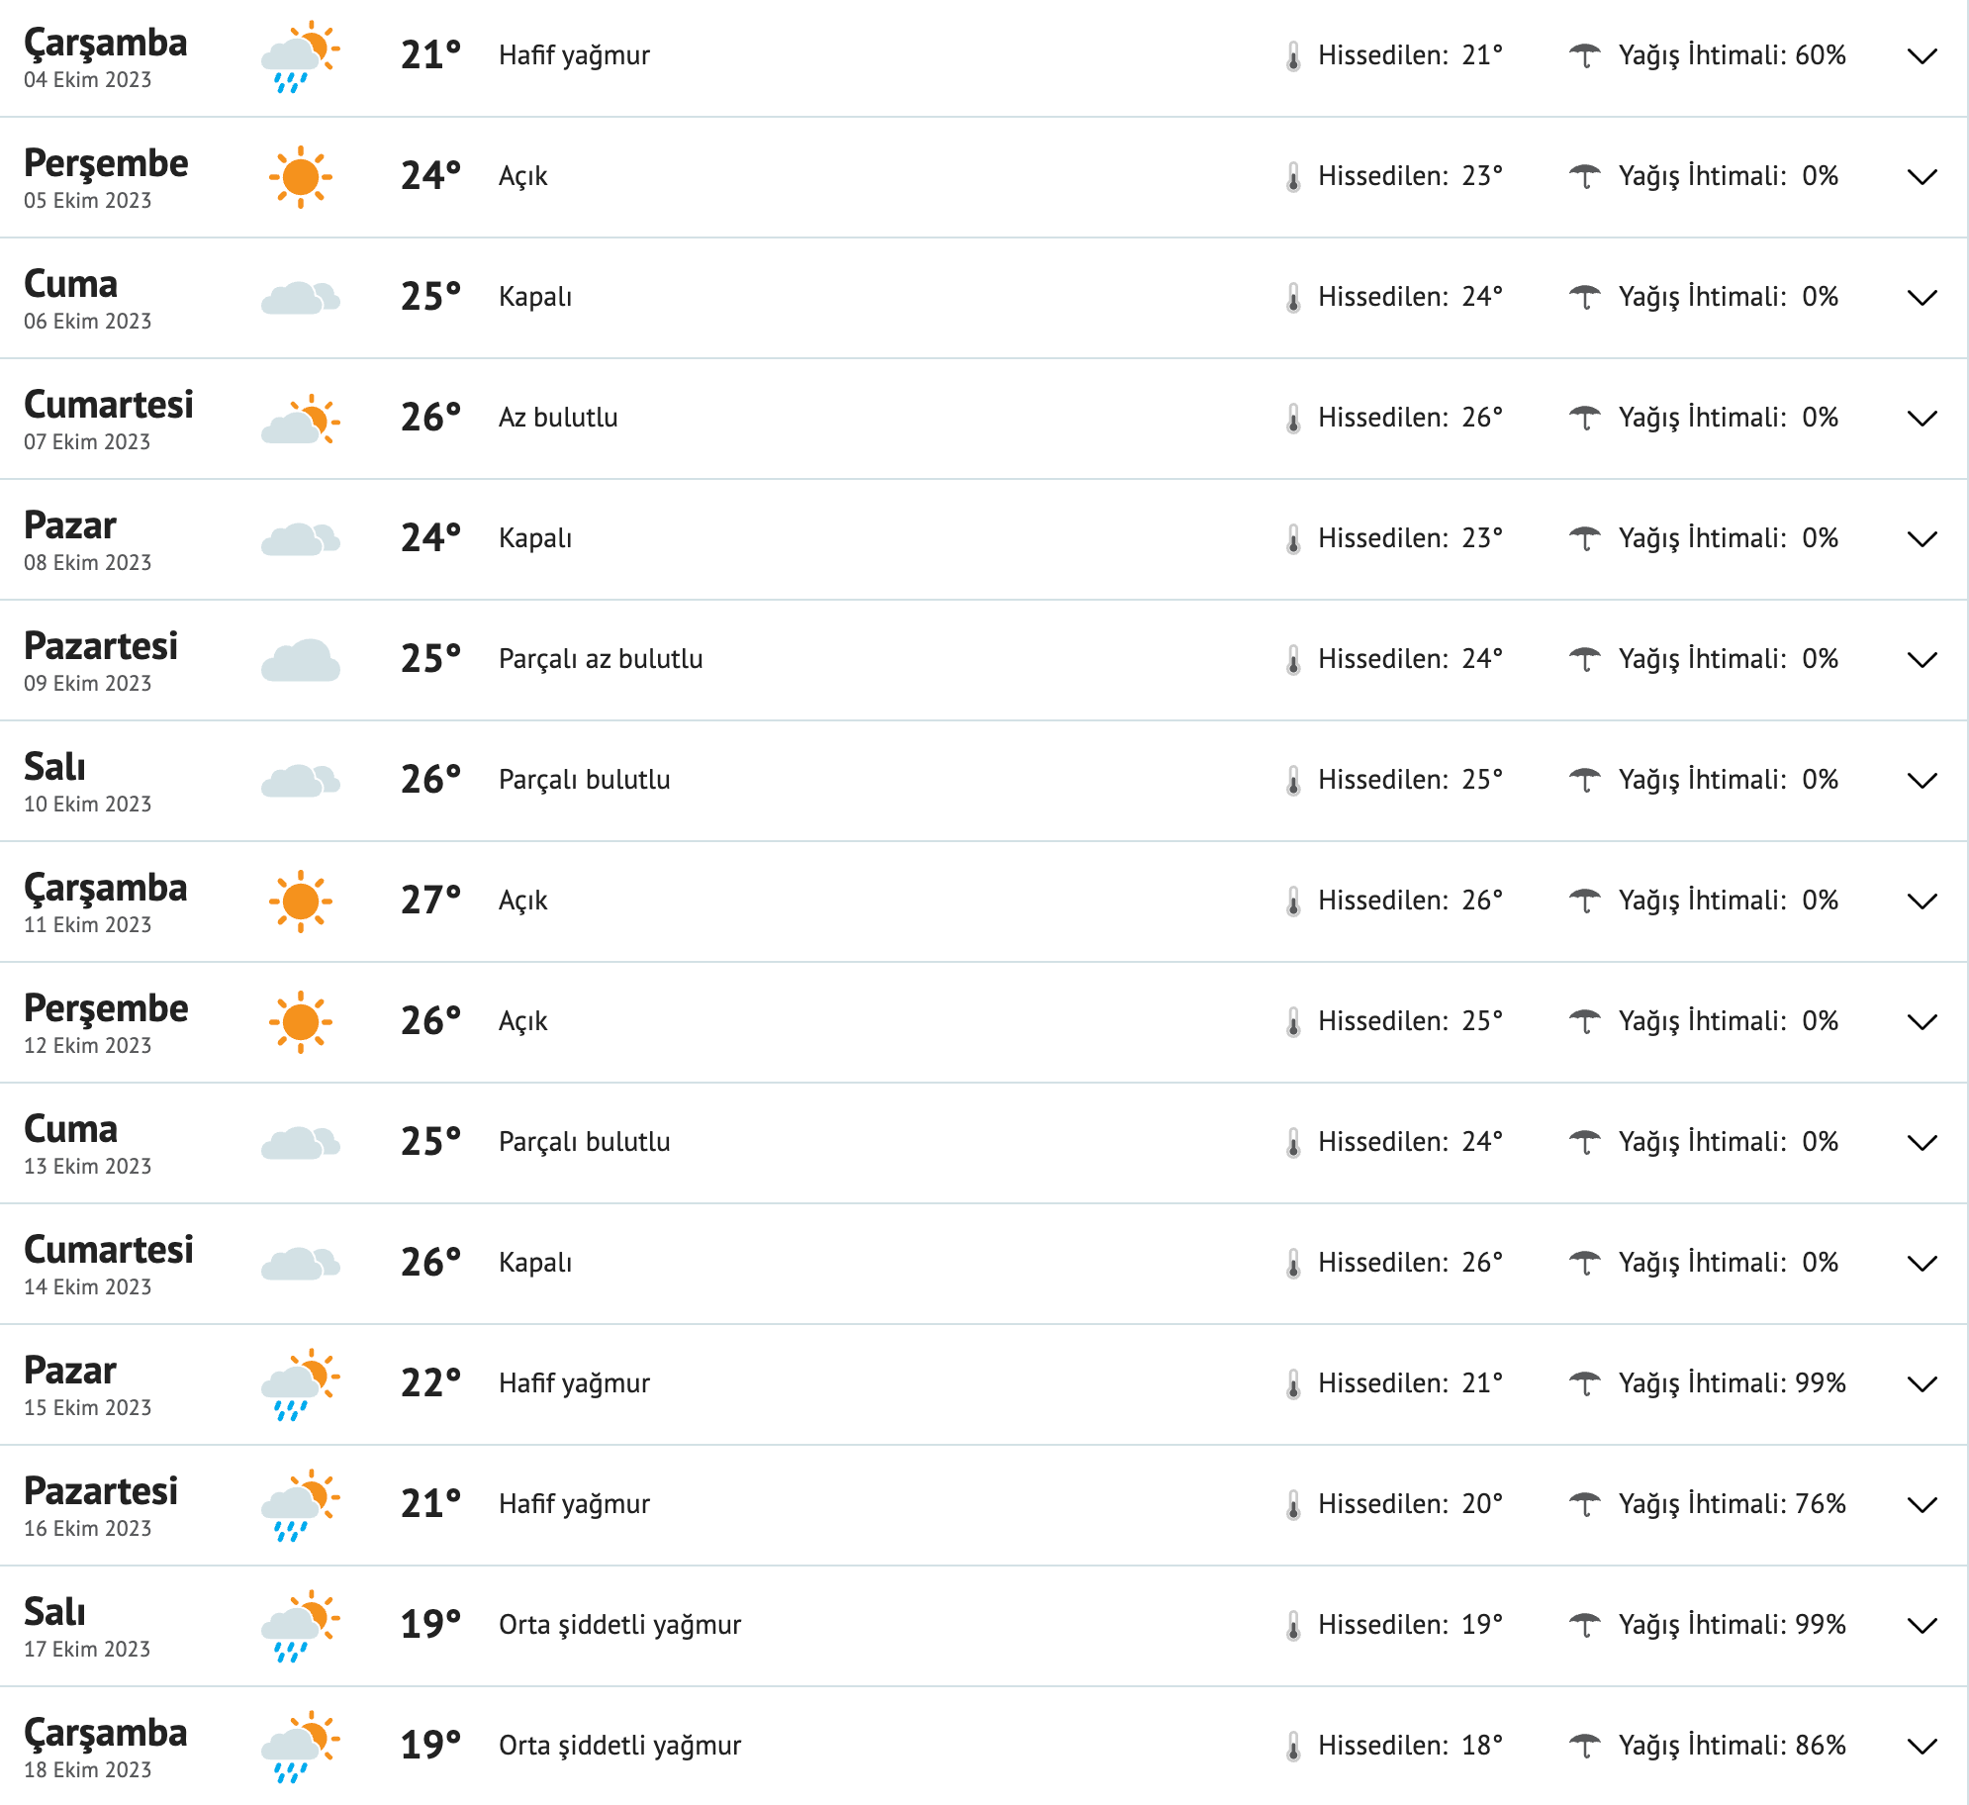Click the partly sunny icon for Cumartesi 07 Ekim

pyautogui.click(x=299, y=417)
